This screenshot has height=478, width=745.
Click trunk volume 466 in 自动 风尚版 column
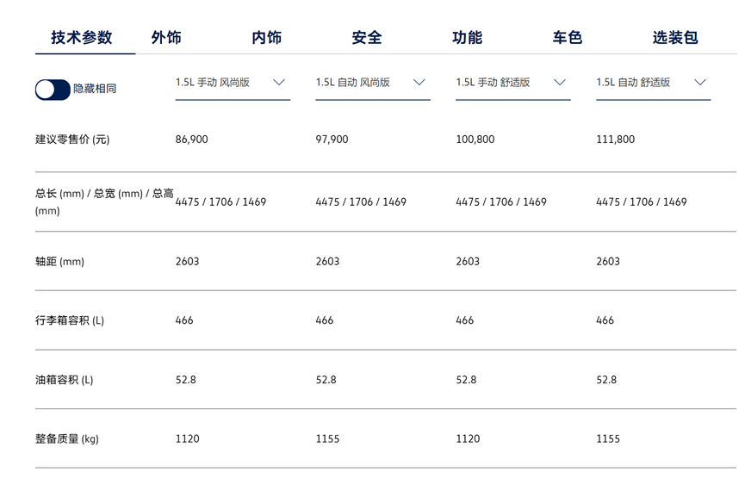point(325,320)
